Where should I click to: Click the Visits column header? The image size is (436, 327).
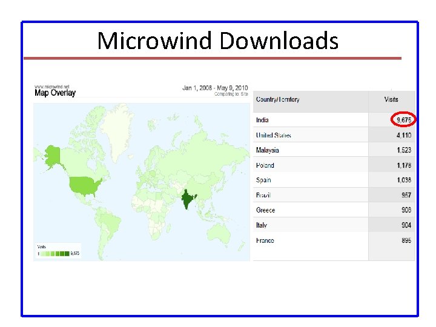[391, 99]
